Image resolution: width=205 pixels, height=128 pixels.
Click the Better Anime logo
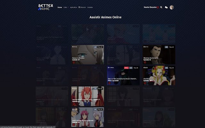45,7
